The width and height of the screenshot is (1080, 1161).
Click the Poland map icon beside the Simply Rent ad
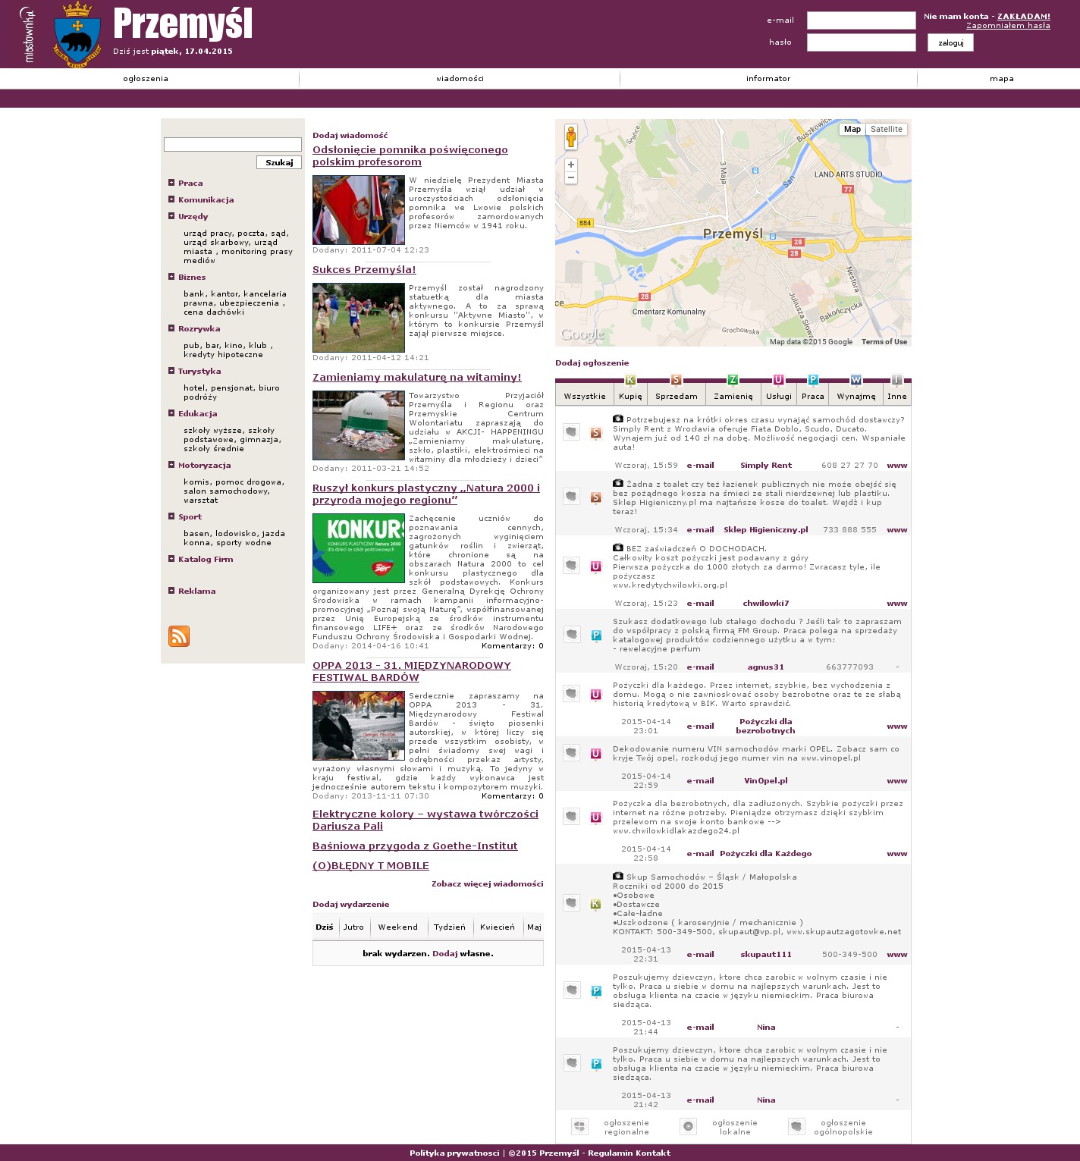(x=571, y=431)
